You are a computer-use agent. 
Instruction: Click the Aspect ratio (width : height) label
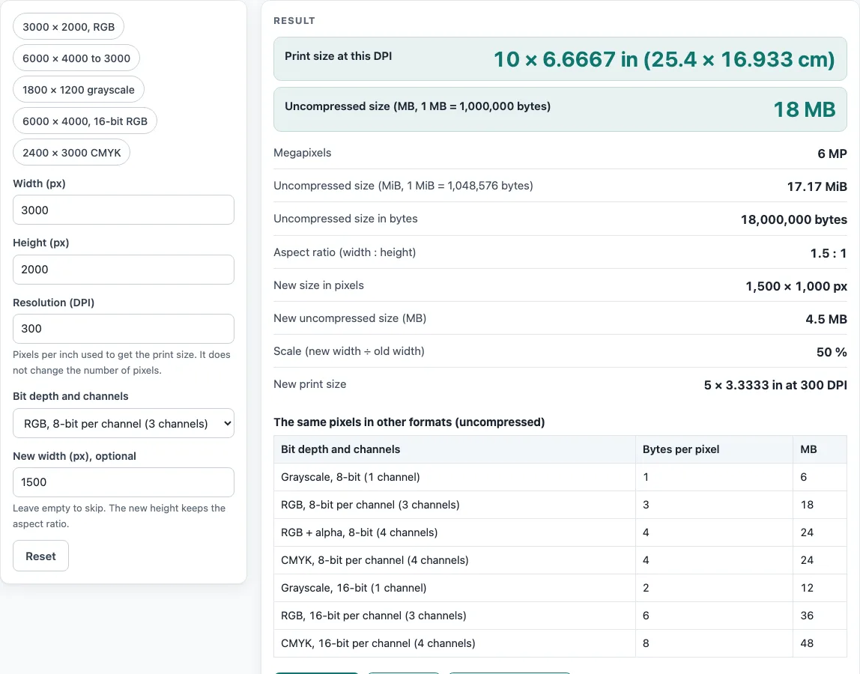click(x=345, y=252)
